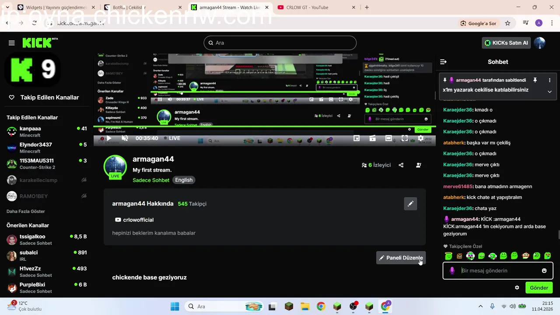Open recommended channel subalci

coord(47,255)
